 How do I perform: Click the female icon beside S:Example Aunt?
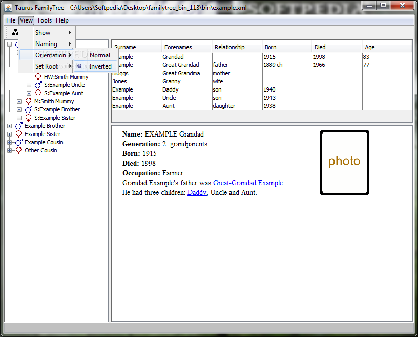(38, 93)
